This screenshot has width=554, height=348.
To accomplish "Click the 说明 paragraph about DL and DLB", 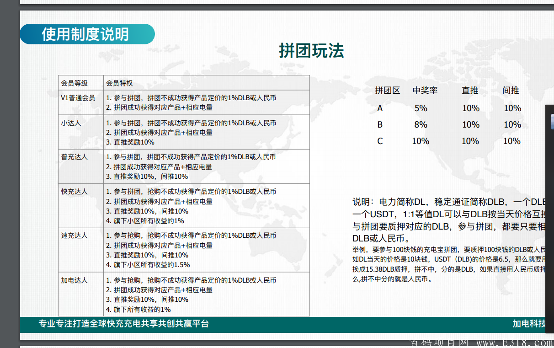I will [x=449, y=220].
